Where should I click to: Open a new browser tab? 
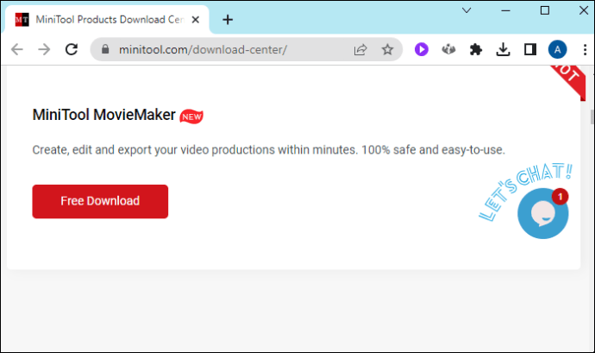228,19
